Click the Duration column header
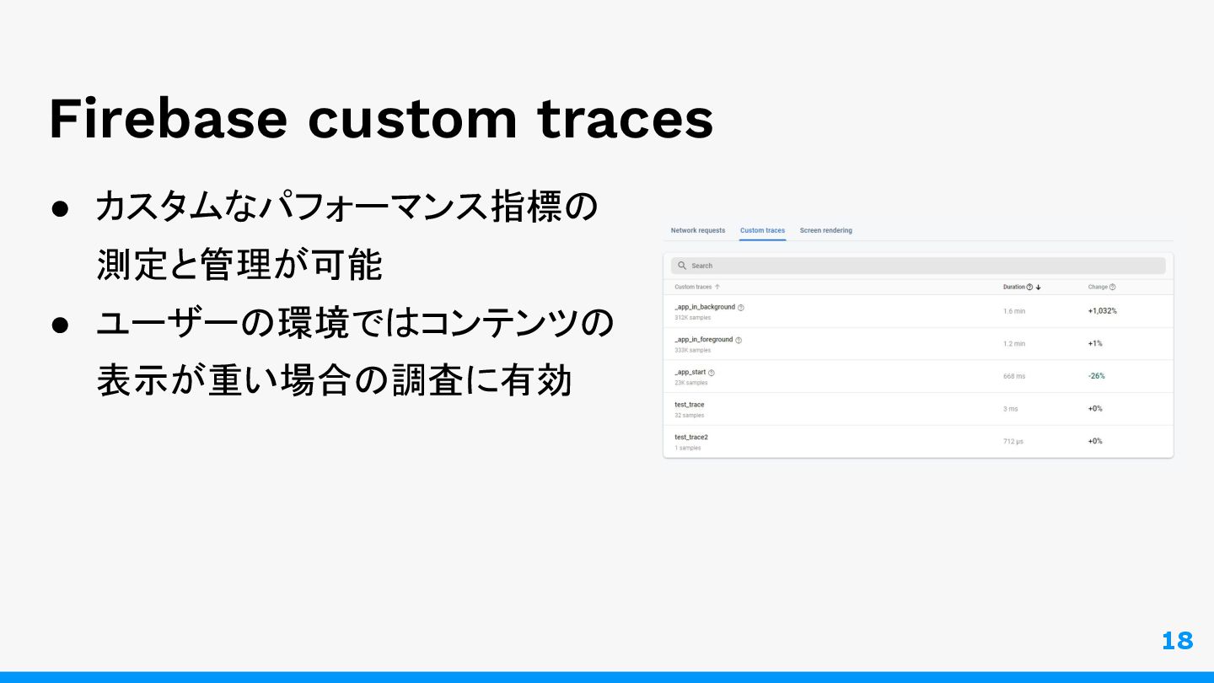 1013,287
